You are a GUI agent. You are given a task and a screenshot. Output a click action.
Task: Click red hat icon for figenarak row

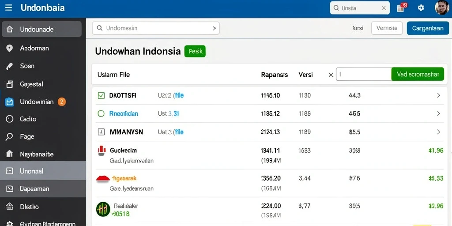coord(103,179)
